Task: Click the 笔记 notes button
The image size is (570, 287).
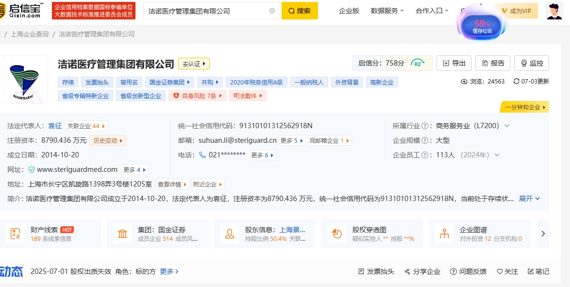Action: (x=538, y=272)
